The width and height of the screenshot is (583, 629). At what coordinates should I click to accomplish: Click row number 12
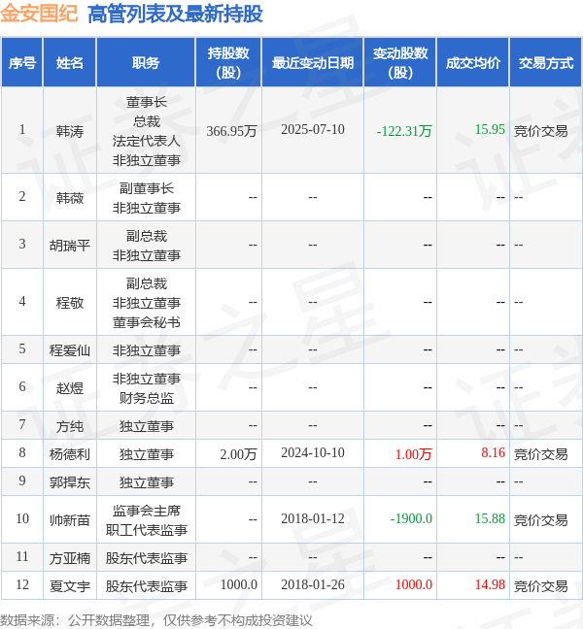(x=22, y=585)
